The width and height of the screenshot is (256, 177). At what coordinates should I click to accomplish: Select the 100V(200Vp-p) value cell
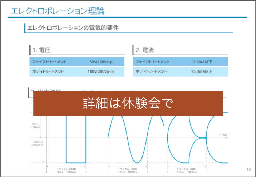101,71
